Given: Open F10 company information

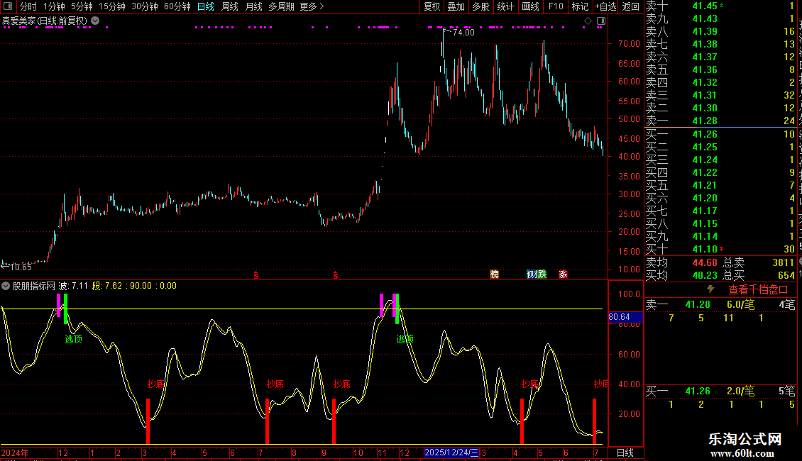Looking at the screenshot, I should coord(556,6).
